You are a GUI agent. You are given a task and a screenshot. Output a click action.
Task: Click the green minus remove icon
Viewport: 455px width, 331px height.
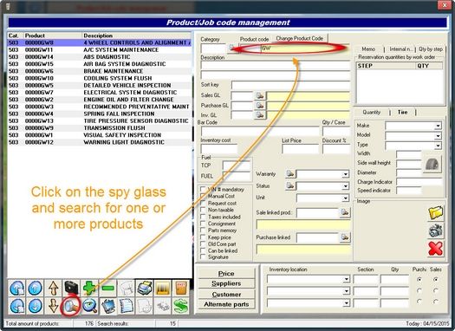[x=108, y=288]
